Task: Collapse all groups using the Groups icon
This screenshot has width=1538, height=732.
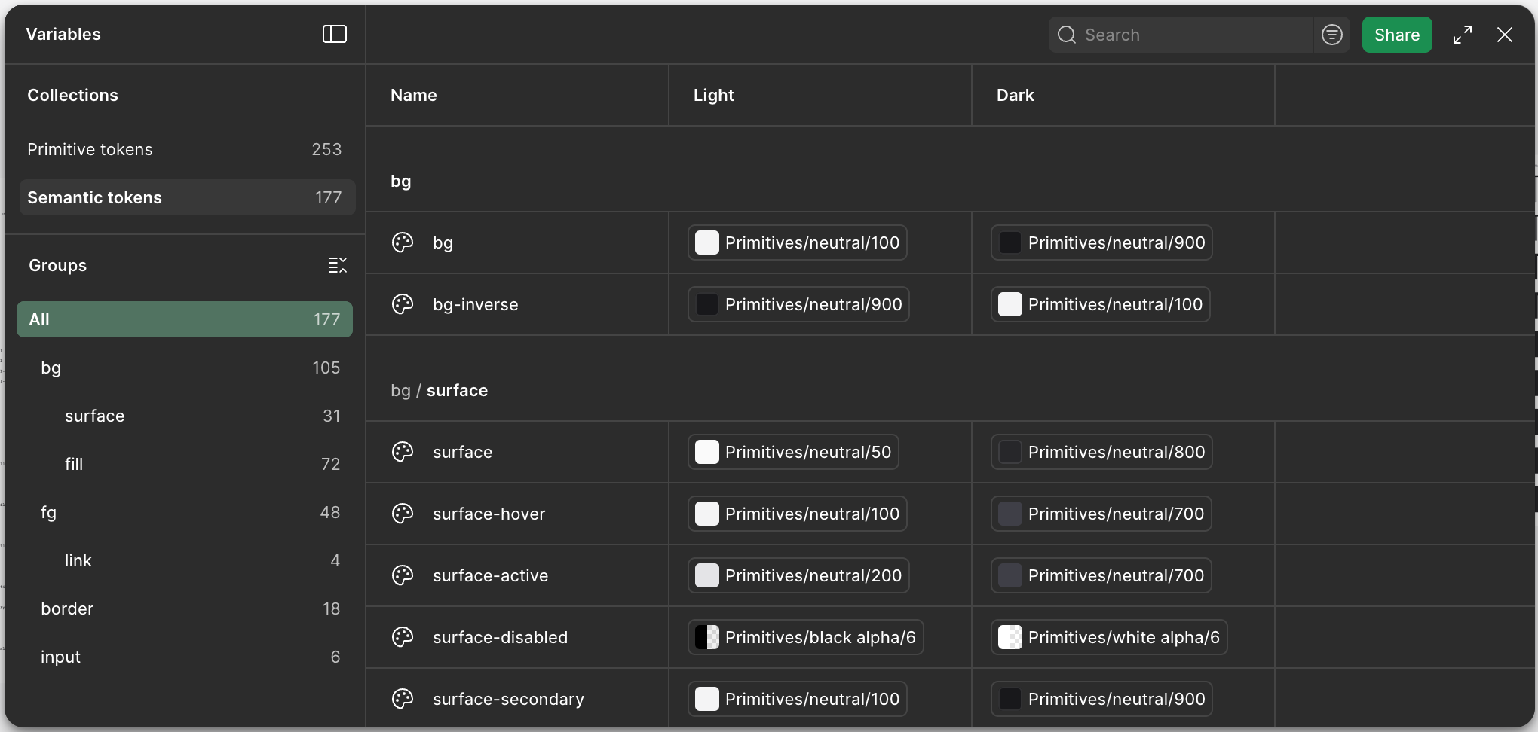Action: click(338, 265)
